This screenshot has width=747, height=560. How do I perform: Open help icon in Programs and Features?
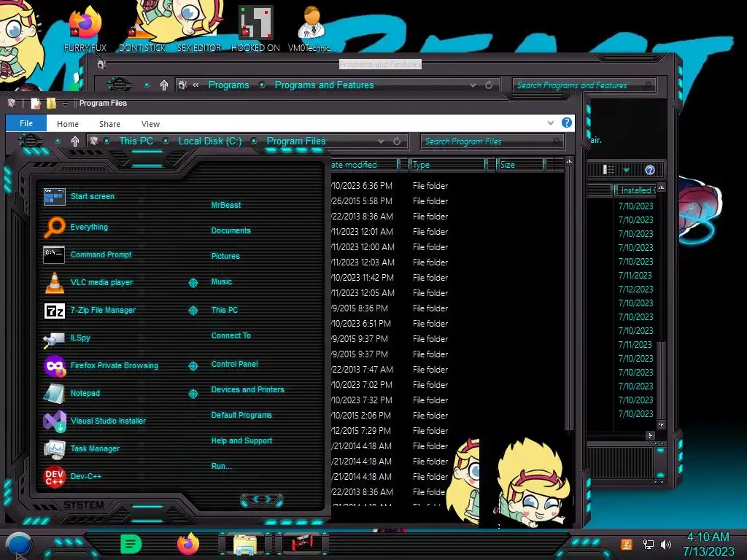(650, 170)
